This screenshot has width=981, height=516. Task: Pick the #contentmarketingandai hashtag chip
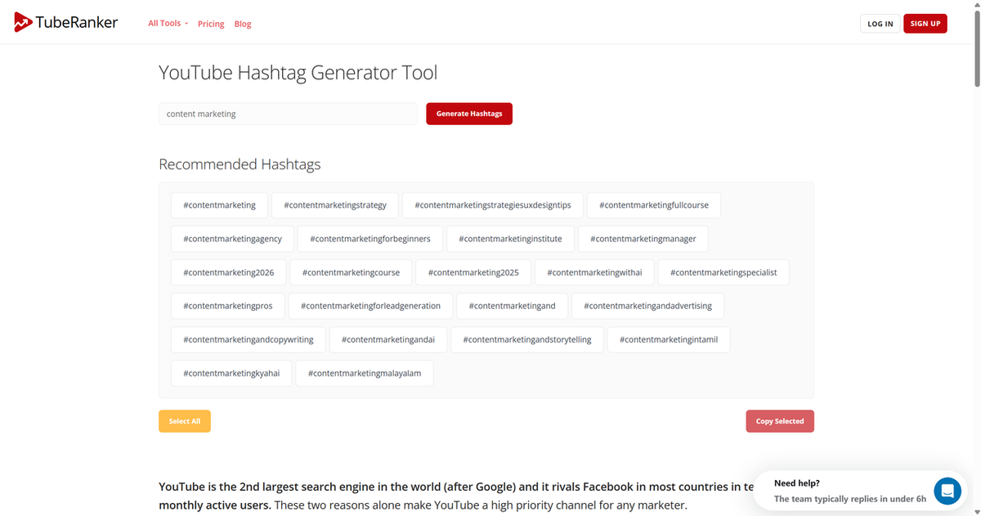(x=388, y=339)
